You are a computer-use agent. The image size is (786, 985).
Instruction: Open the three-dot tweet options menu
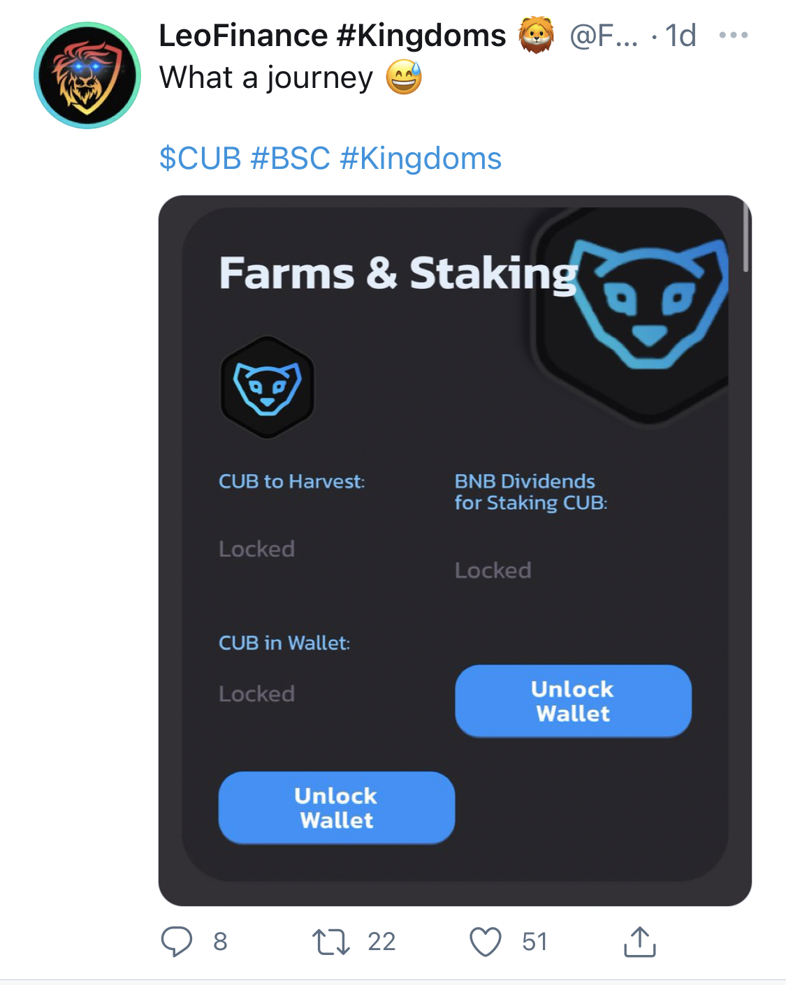pyautogui.click(x=734, y=35)
